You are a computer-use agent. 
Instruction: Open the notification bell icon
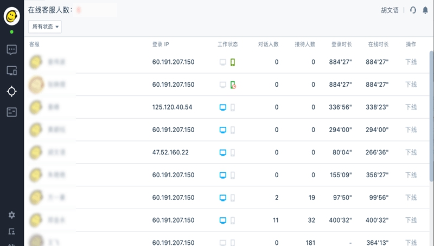coord(425,10)
